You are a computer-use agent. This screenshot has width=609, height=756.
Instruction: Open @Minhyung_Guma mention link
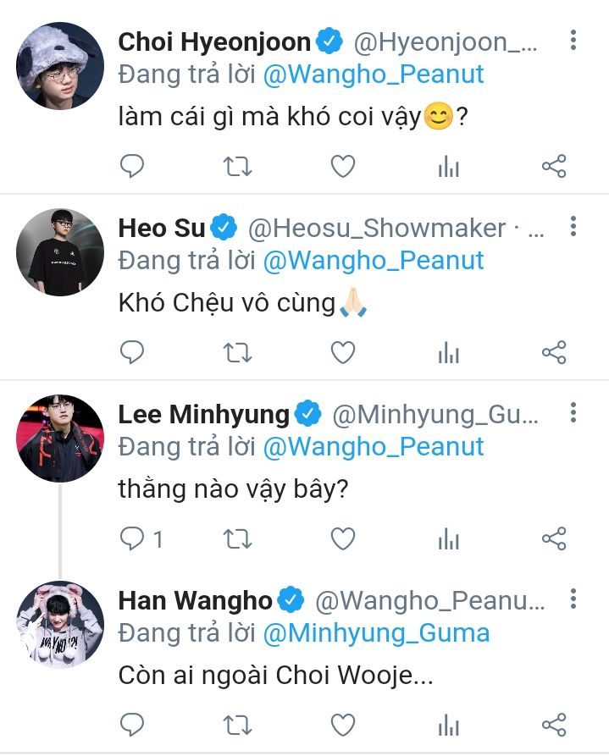[376, 632]
